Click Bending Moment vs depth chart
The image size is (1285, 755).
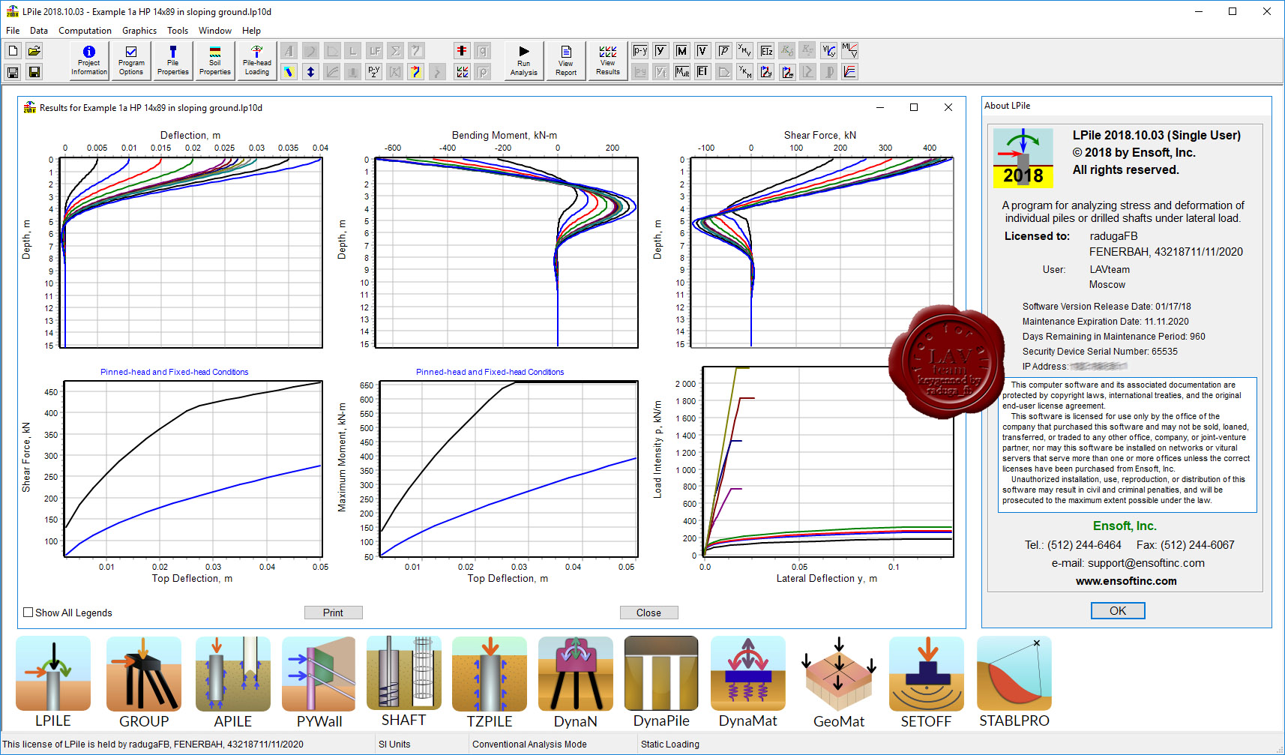tap(507, 253)
